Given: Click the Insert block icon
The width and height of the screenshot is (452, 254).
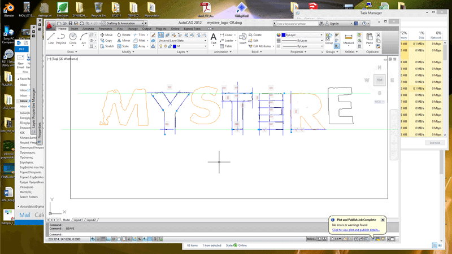Looking at the screenshot, I should [243, 38].
